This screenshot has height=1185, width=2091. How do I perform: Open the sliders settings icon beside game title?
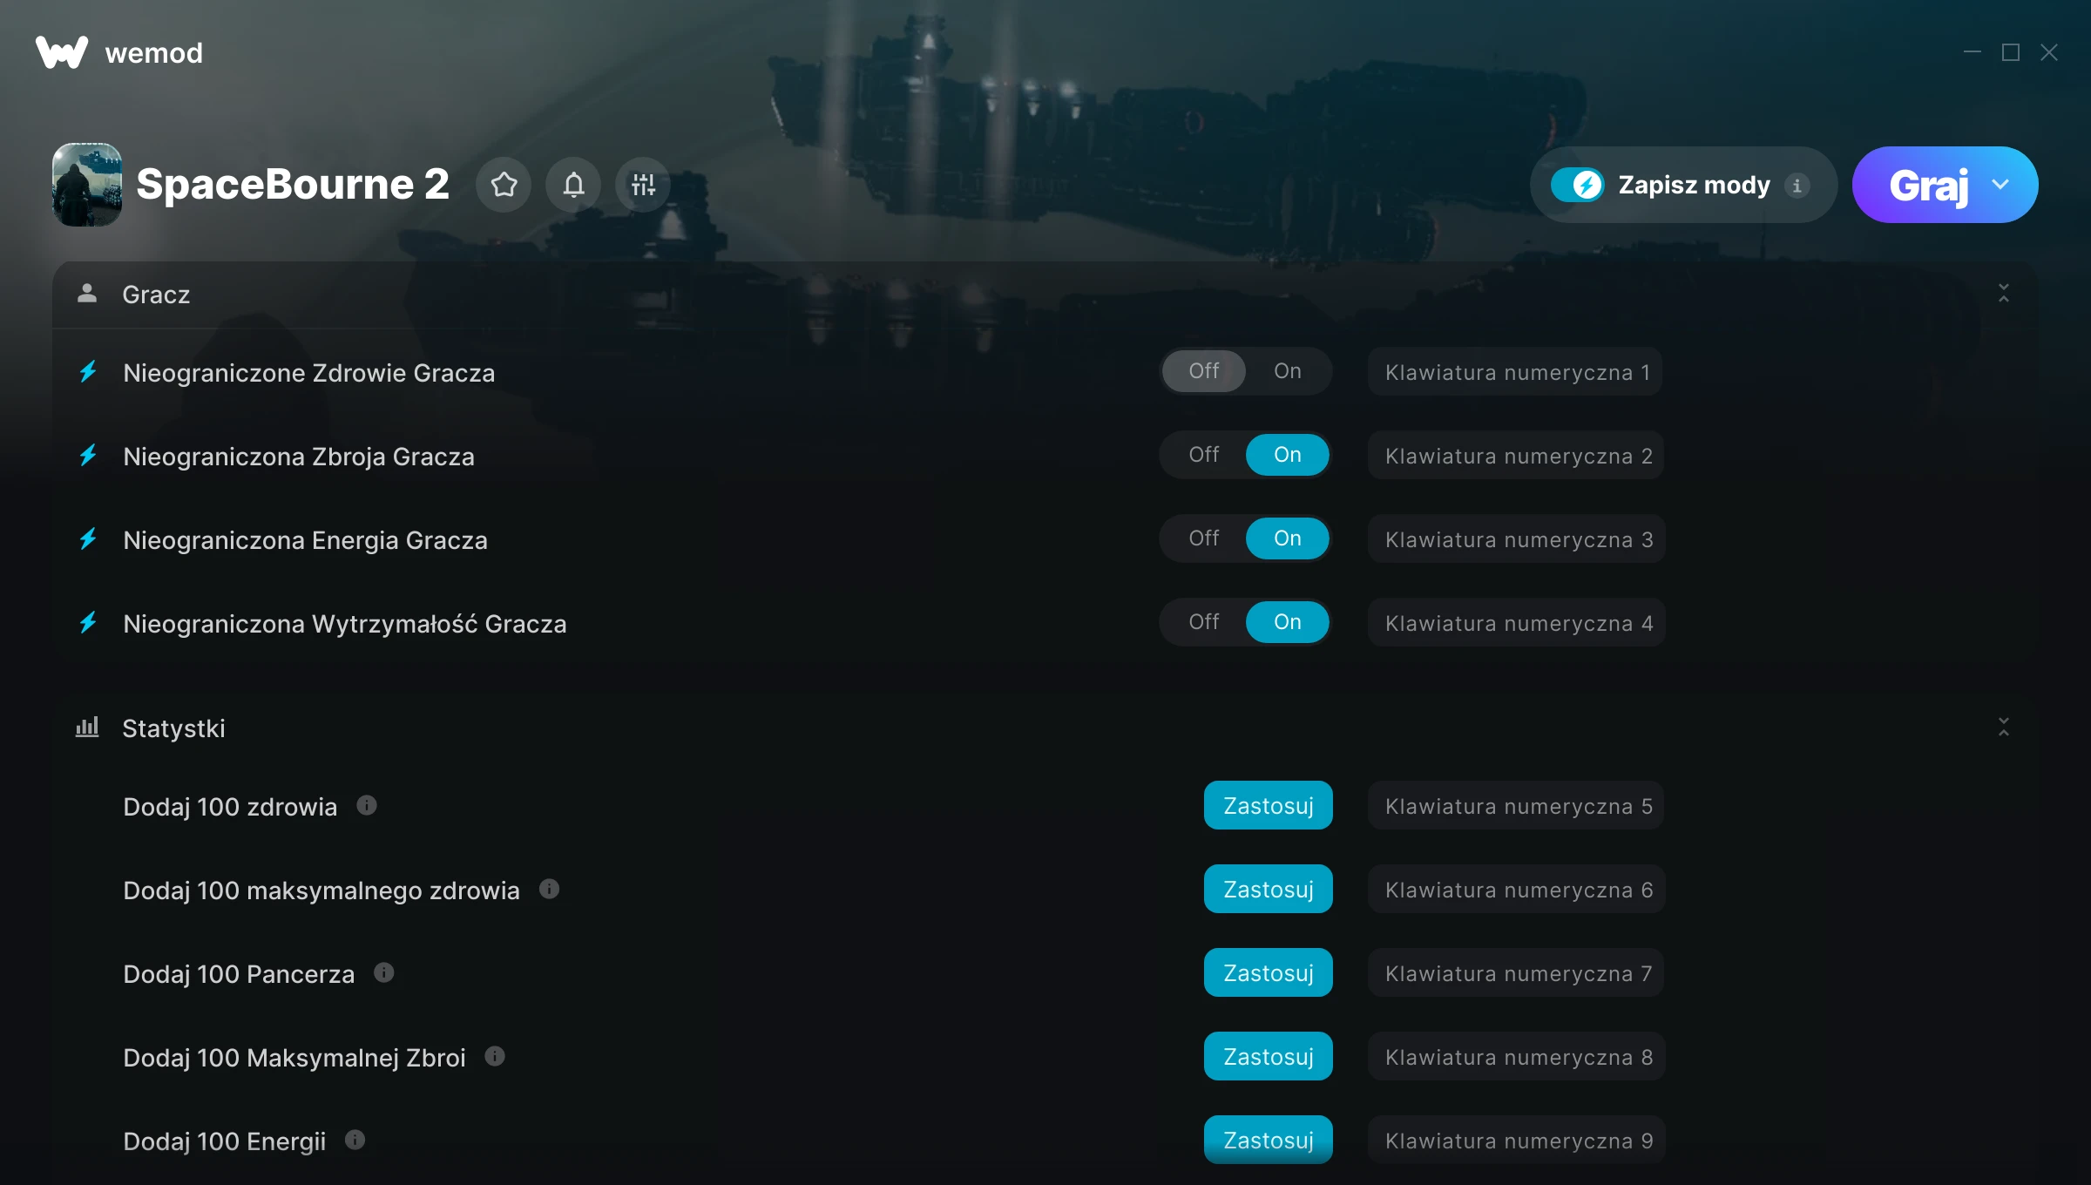(643, 185)
